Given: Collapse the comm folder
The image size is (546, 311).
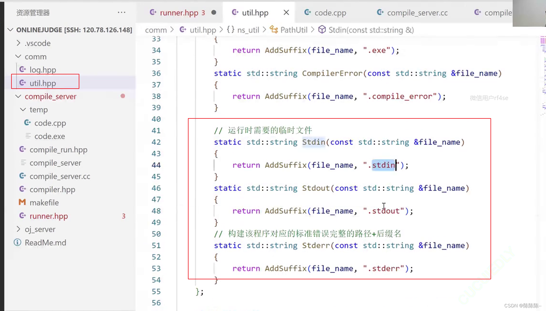Looking at the screenshot, I should [x=18, y=56].
